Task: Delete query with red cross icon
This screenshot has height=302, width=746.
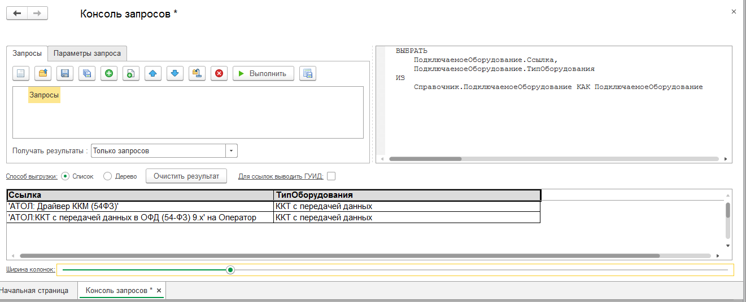Action: tap(219, 73)
